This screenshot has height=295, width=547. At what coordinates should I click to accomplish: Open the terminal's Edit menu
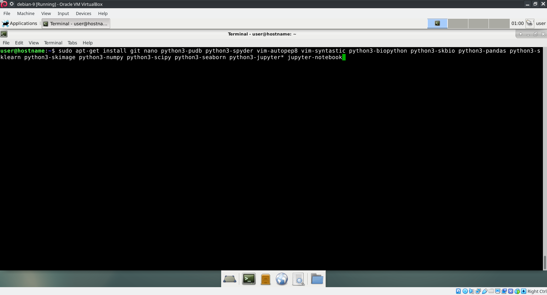click(x=19, y=43)
